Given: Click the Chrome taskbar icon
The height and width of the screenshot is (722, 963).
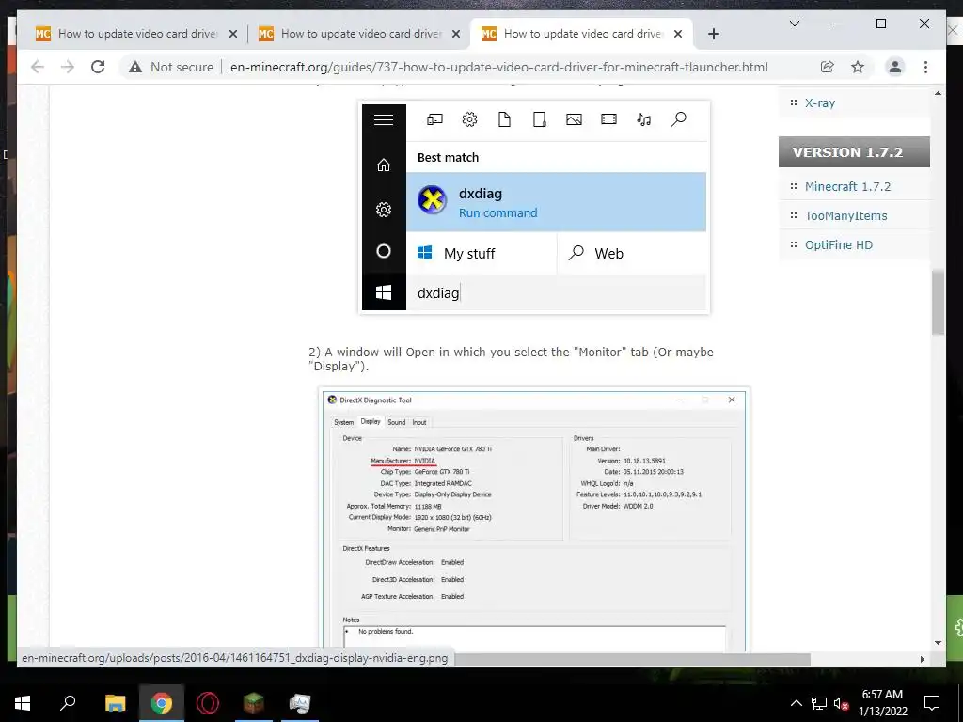Looking at the screenshot, I should [162, 703].
